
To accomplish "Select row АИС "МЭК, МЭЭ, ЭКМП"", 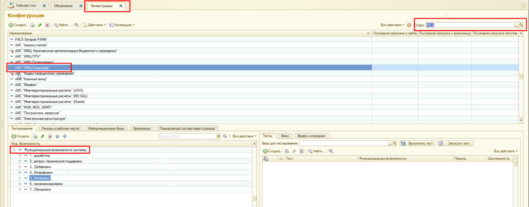I will pos(189,107).
